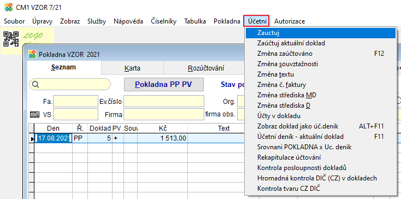
Task: Switch to the Karta tab
Action: (132, 68)
